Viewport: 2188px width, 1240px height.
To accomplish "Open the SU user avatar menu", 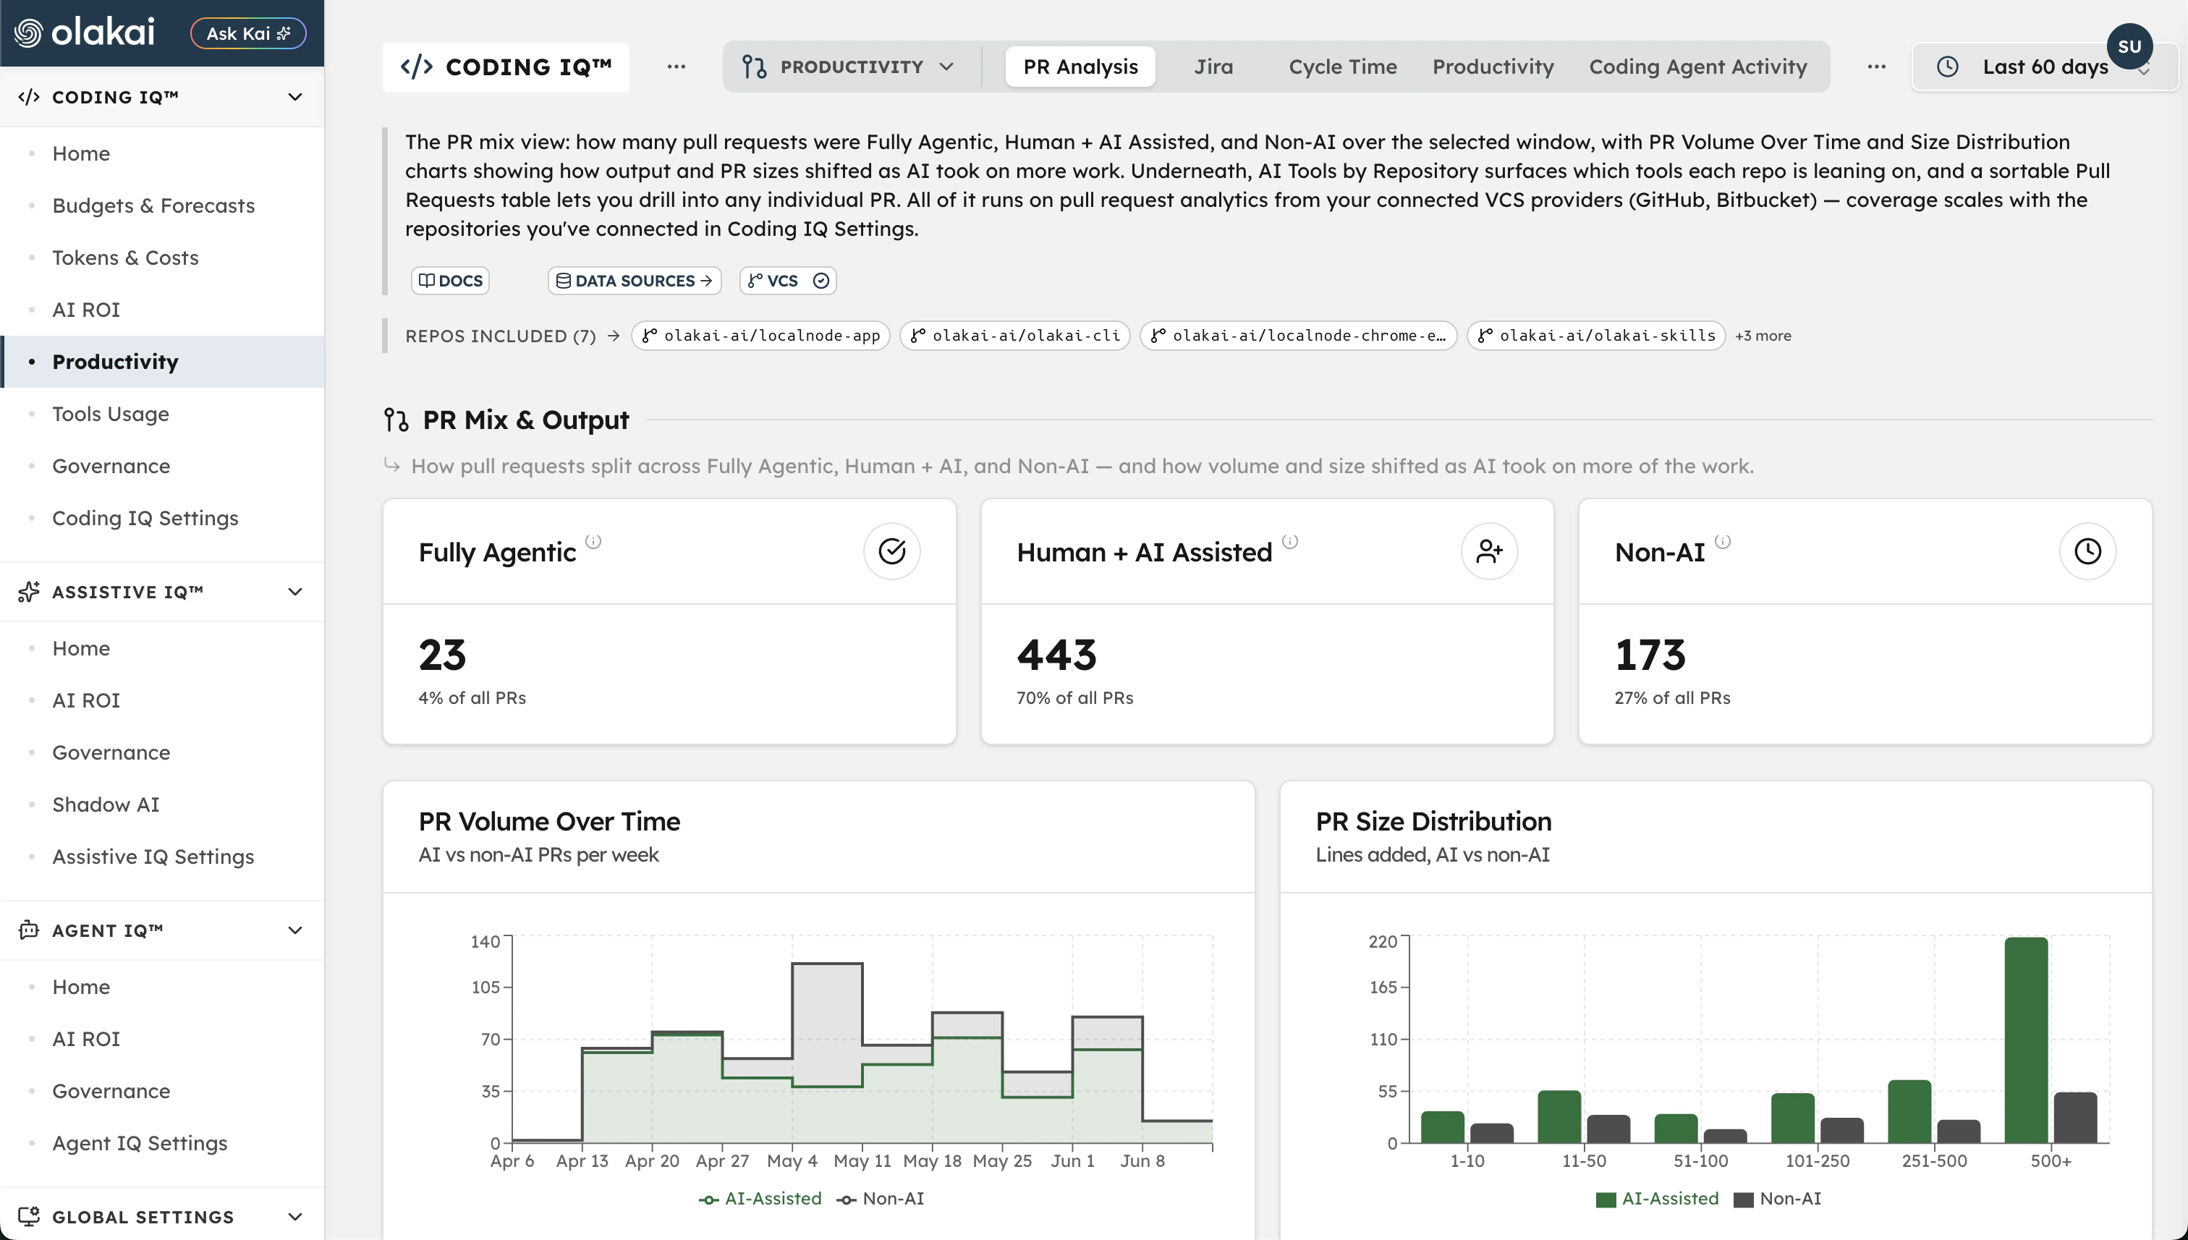I will (x=2129, y=47).
